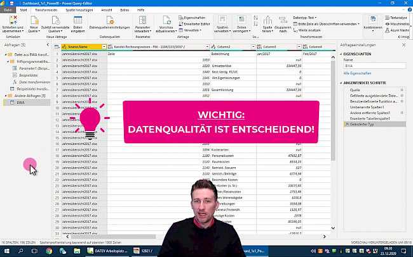Viewport: 413px width, 257px height.
Task: Open Textanalyse in KI Insights
Action: pyautogui.click(x=396, y=18)
